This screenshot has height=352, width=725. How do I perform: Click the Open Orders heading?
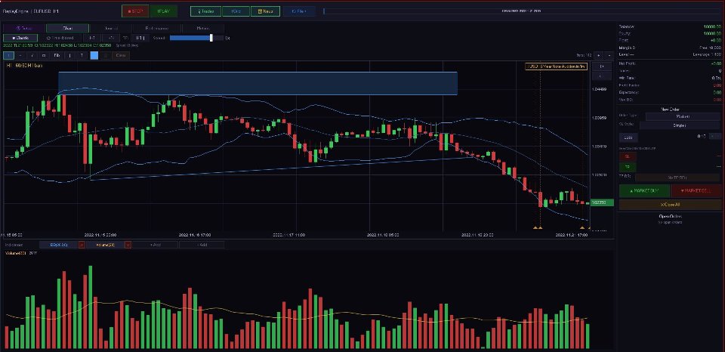pyautogui.click(x=670, y=216)
